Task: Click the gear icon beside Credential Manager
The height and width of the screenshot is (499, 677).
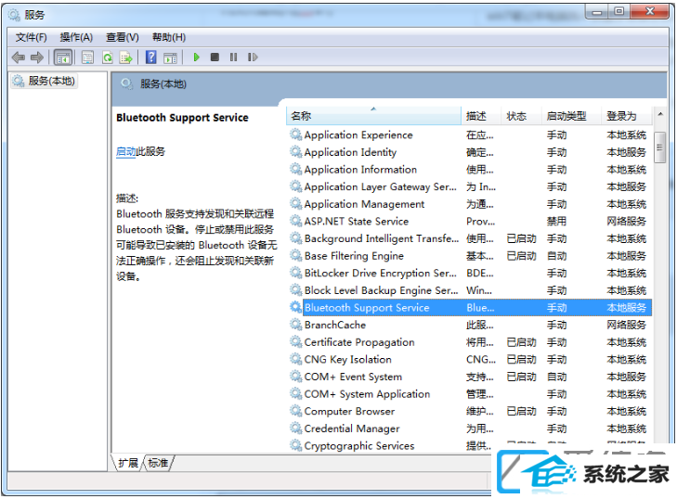Action: point(295,428)
